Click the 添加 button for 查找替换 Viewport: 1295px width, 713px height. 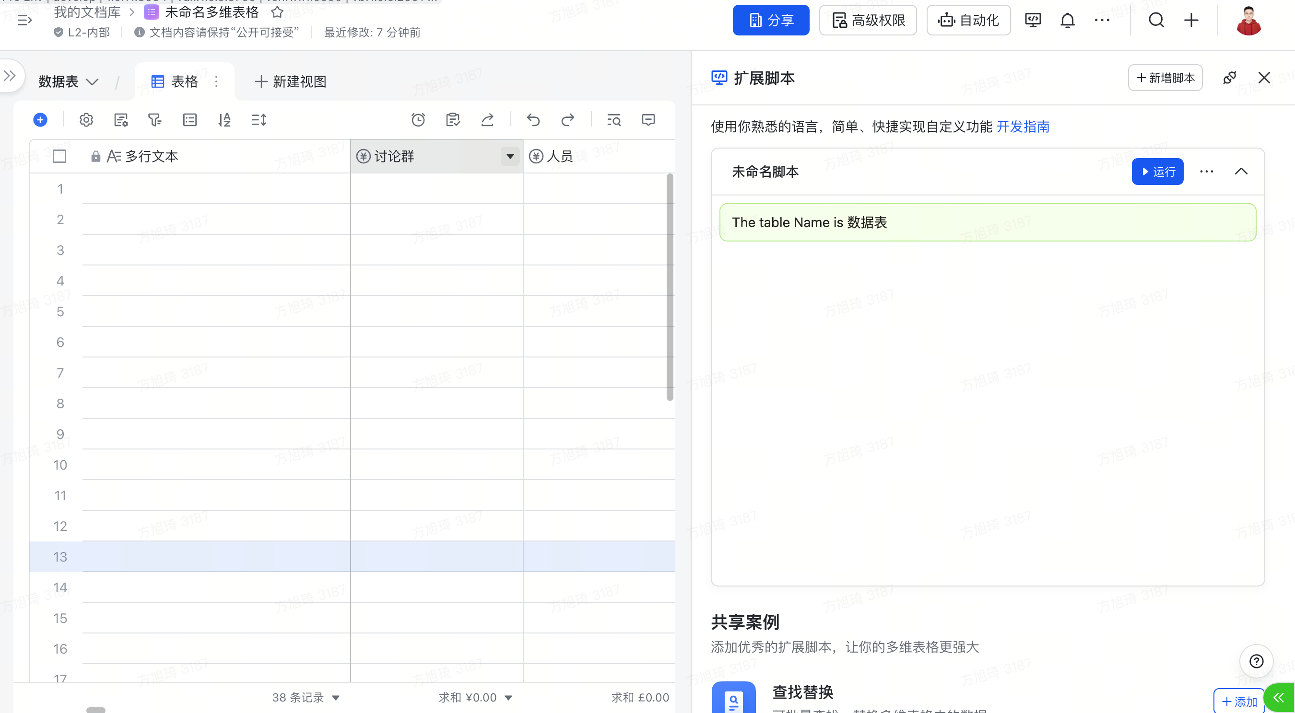1239,701
